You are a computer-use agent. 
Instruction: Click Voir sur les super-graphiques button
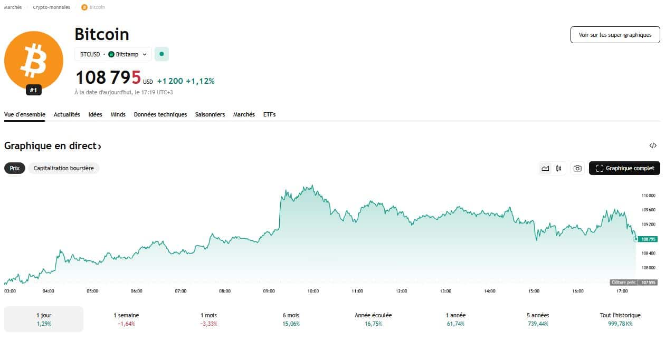615,35
